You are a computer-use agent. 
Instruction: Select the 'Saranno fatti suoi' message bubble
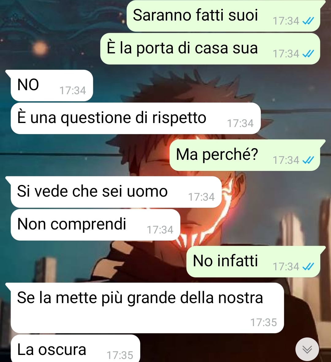coord(223,16)
